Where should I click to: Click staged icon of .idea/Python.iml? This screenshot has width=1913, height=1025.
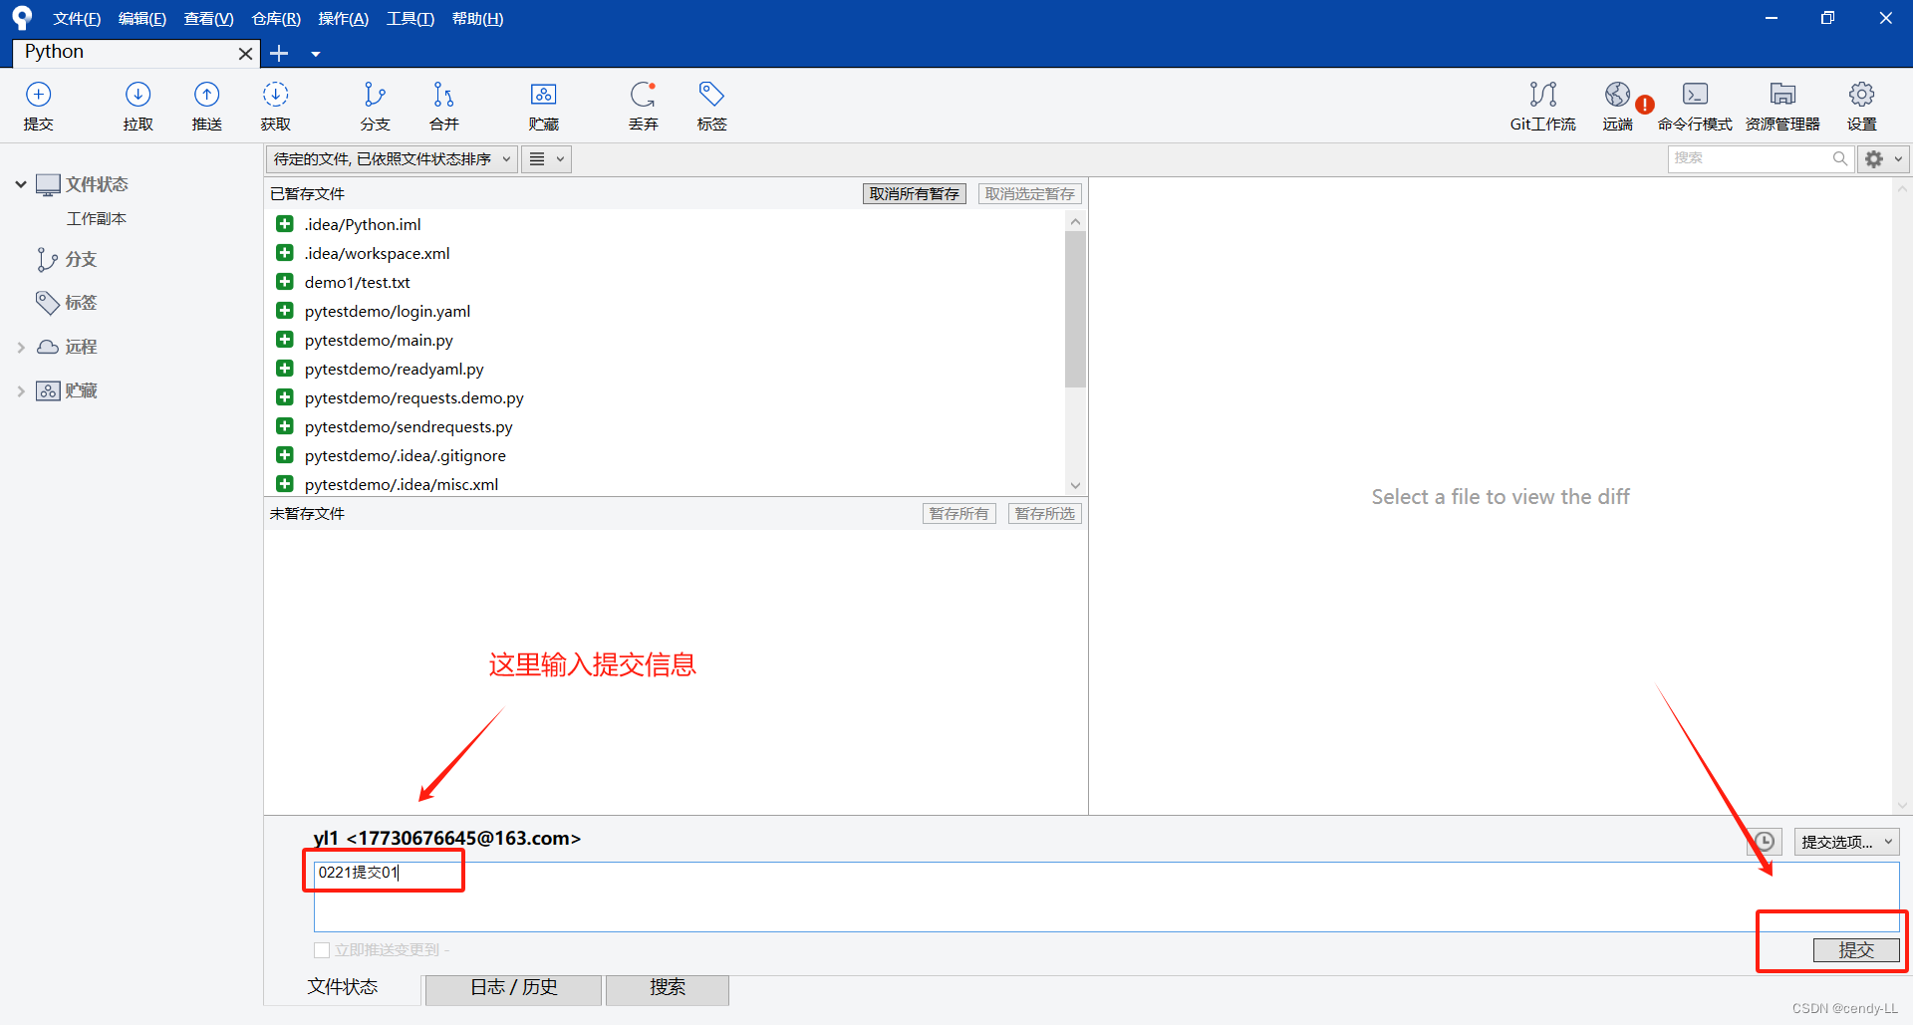(285, 224)
